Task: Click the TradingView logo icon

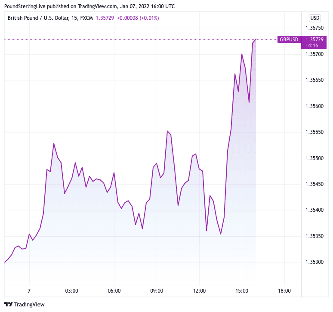Action: click(8, 304)
